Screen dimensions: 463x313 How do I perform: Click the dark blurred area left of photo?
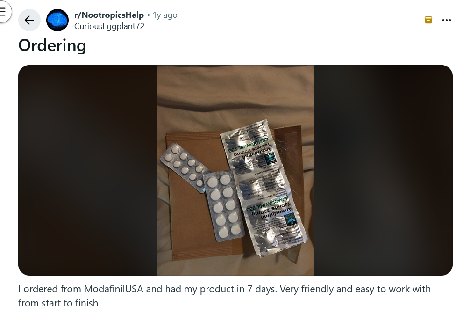coord(87,170)
